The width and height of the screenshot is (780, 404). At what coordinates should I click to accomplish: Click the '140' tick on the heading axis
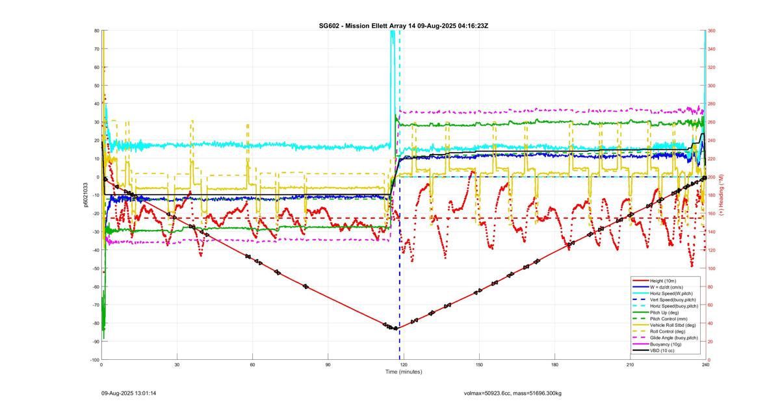click(712, 232)
